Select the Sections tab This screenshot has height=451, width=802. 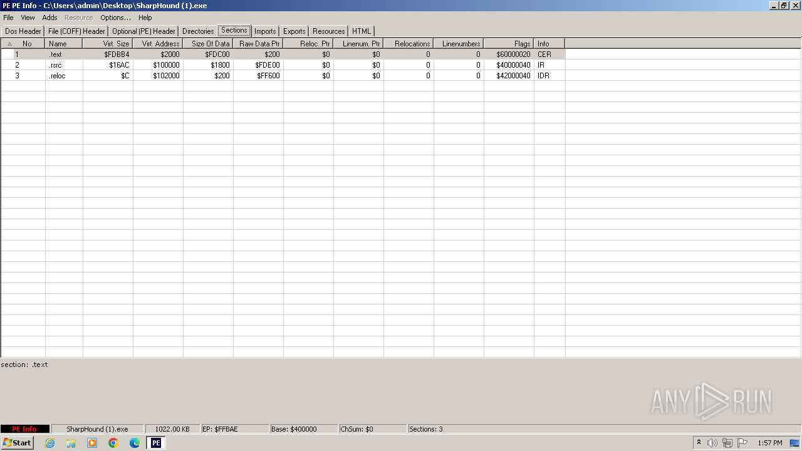coord(234,30)
